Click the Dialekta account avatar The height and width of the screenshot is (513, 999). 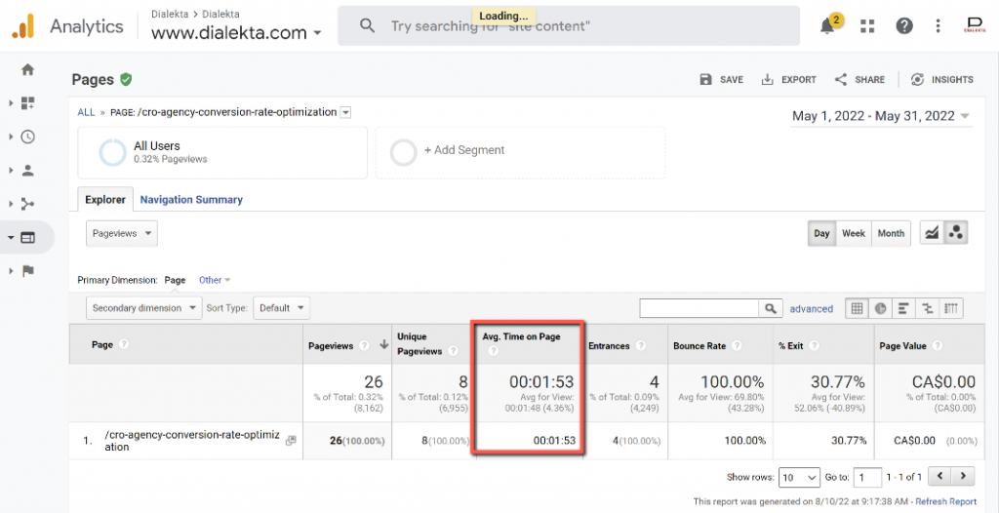975,25
